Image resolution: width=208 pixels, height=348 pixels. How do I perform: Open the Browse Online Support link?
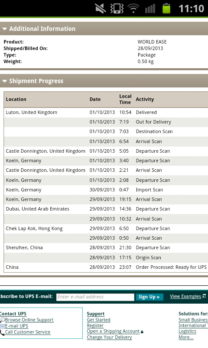29,320
